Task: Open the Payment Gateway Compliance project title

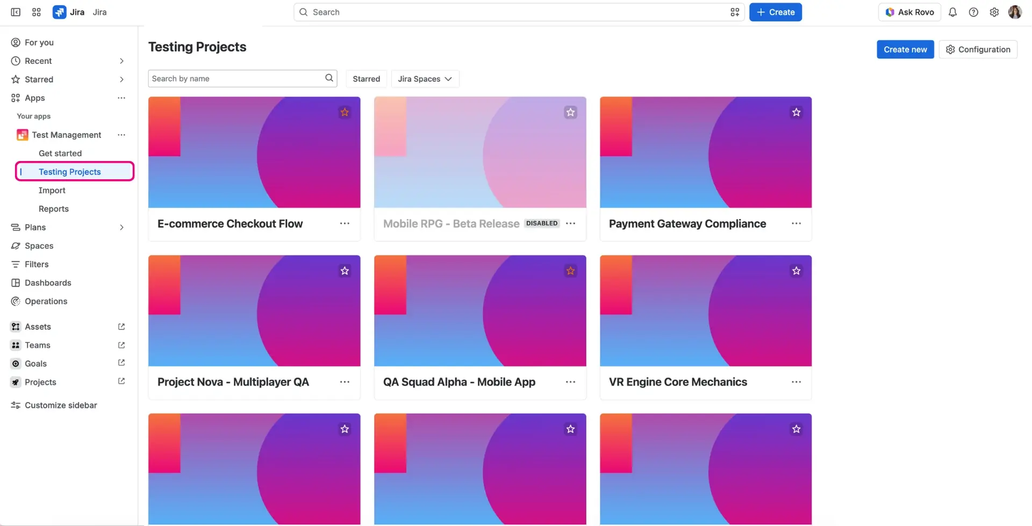Action: pyautogui.click(x=687, y=223)
